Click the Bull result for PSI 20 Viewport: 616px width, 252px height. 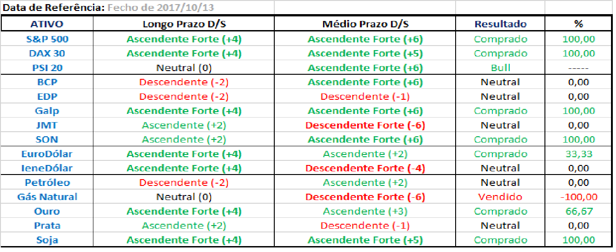[x=500, y=68]
